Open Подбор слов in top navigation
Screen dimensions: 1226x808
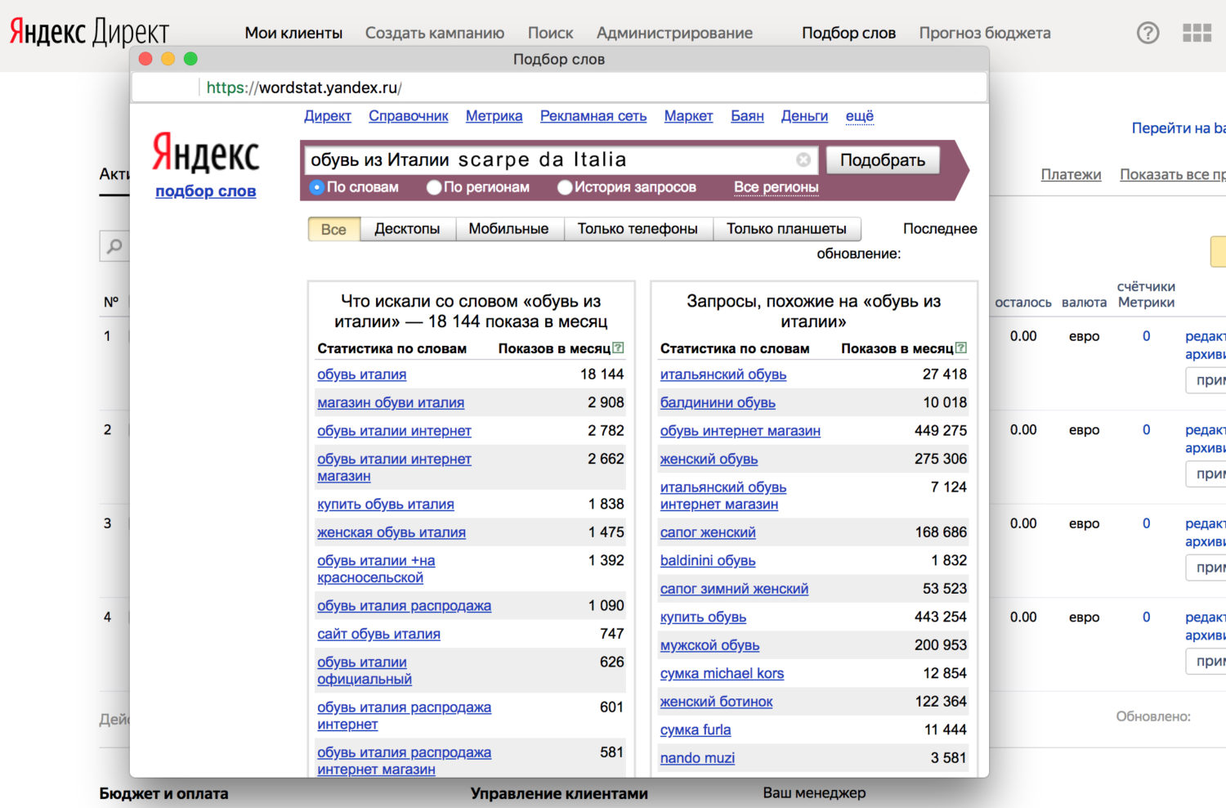(x=848, y=34)
